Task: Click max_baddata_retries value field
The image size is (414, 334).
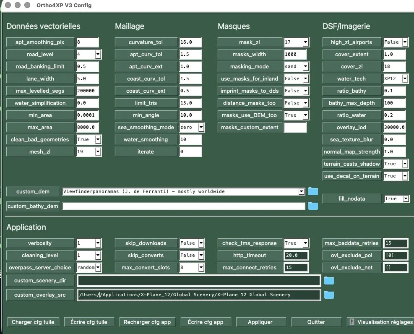Action: (x=396, y=243)
